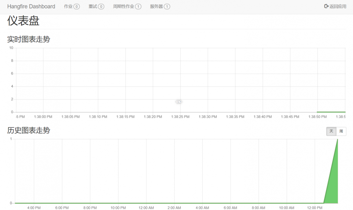Click the green segment in the realtime chart
The height and width of the screenshot is (210, 353).
[331, 112]
